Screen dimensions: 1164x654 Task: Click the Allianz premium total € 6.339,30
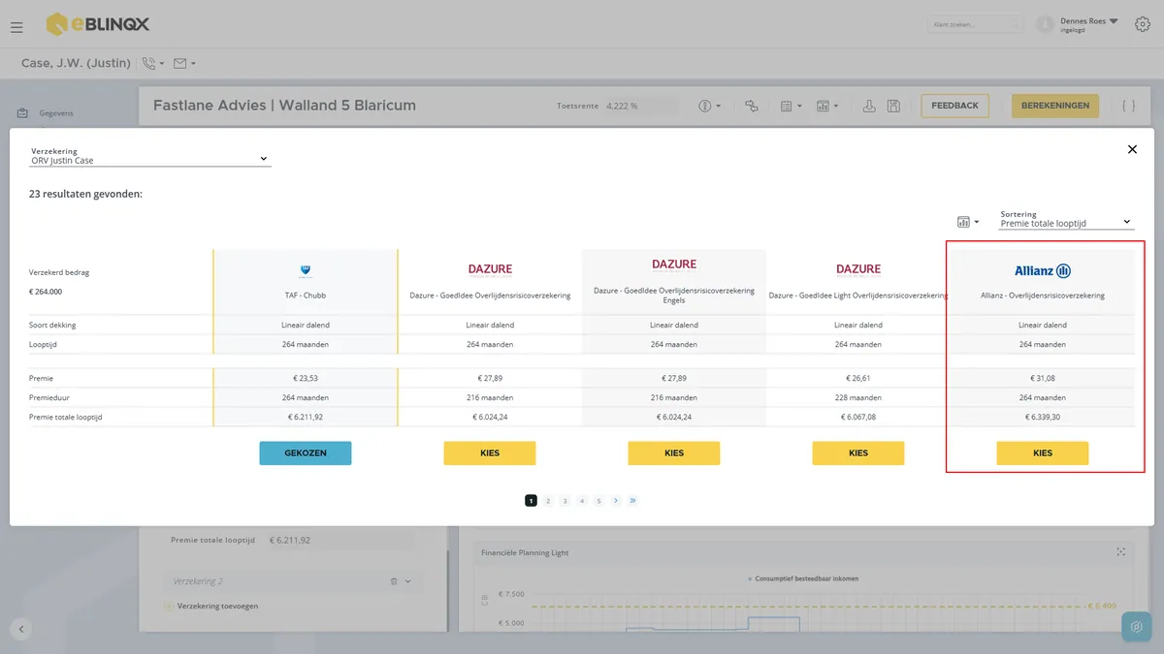pyautogui.click(x=1043, y=417)
